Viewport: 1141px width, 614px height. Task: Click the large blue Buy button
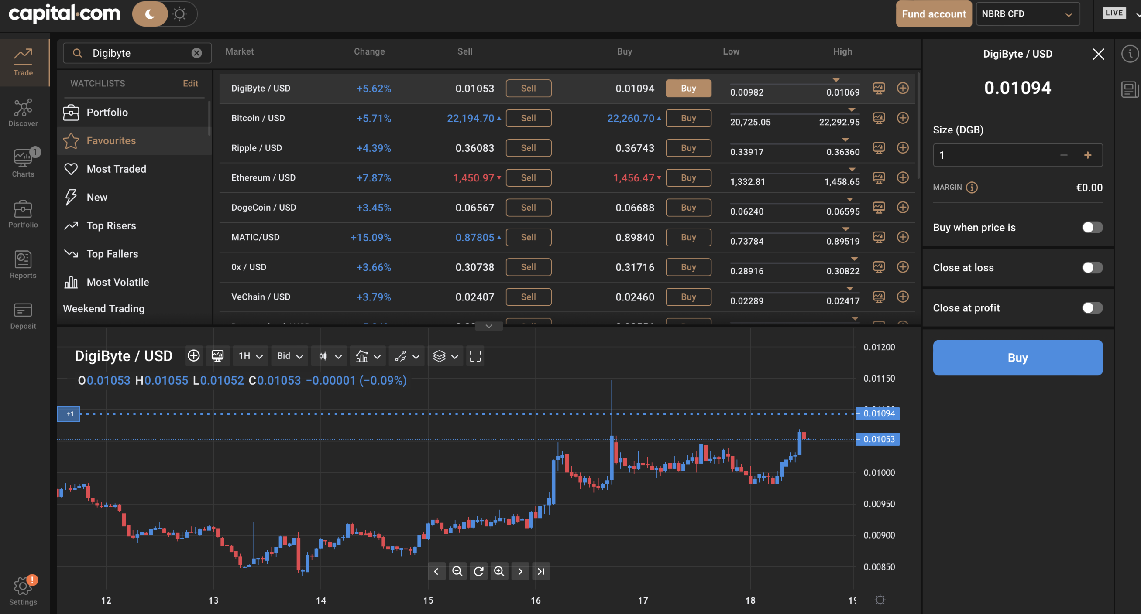(1017, 358)
